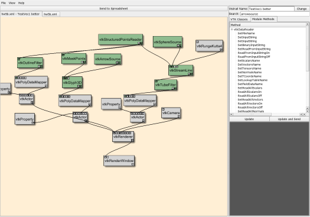Select the vtkCamera module

[171, 113]
